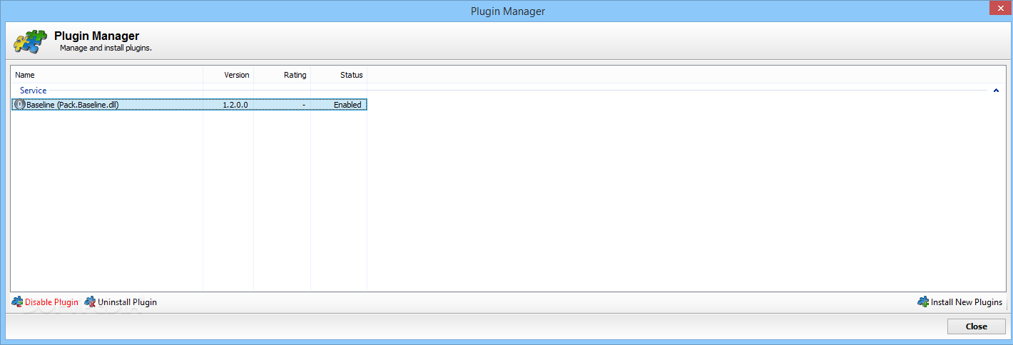Click the 1.2.0.0 version cell
Screen dimensions: 1013x345
click(x=235, y=105)
